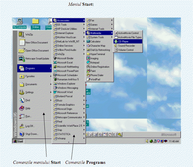
Task: Select ActiveMovie Control
Action: (x=128, y=33)
